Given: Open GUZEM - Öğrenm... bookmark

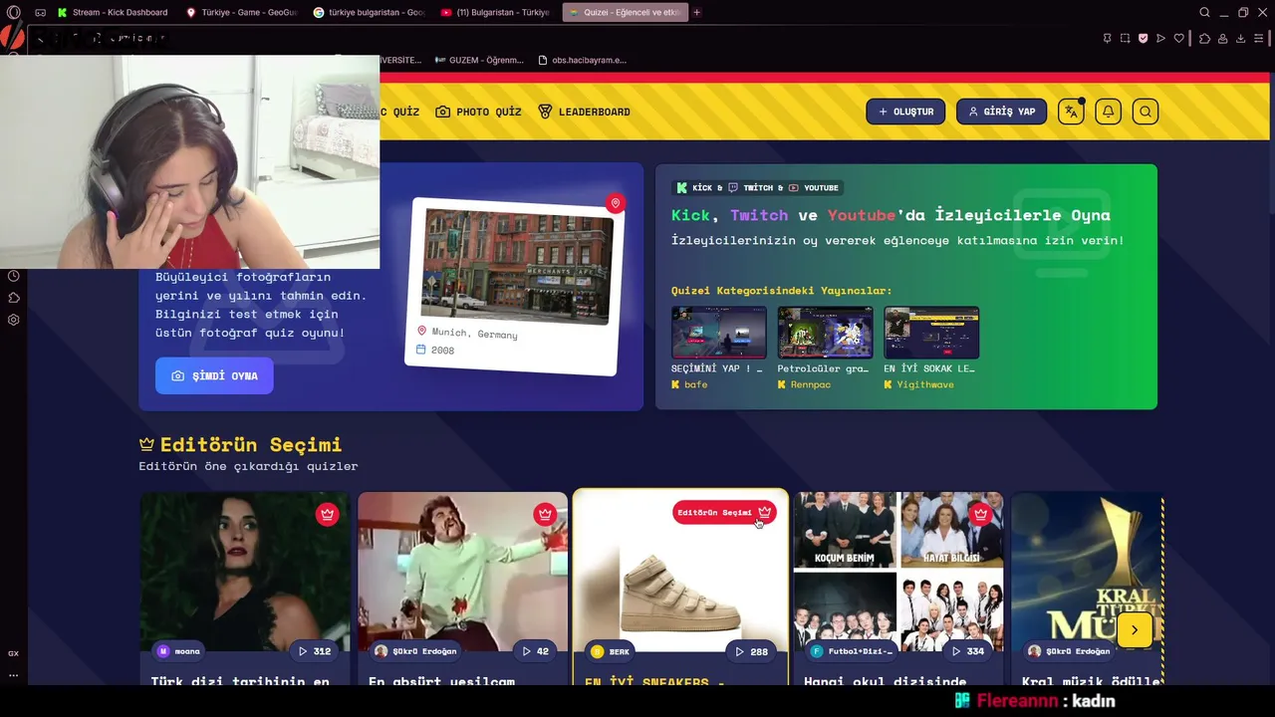Looking at the screenshot, I should pyautogui.click(x=479, y=60).
